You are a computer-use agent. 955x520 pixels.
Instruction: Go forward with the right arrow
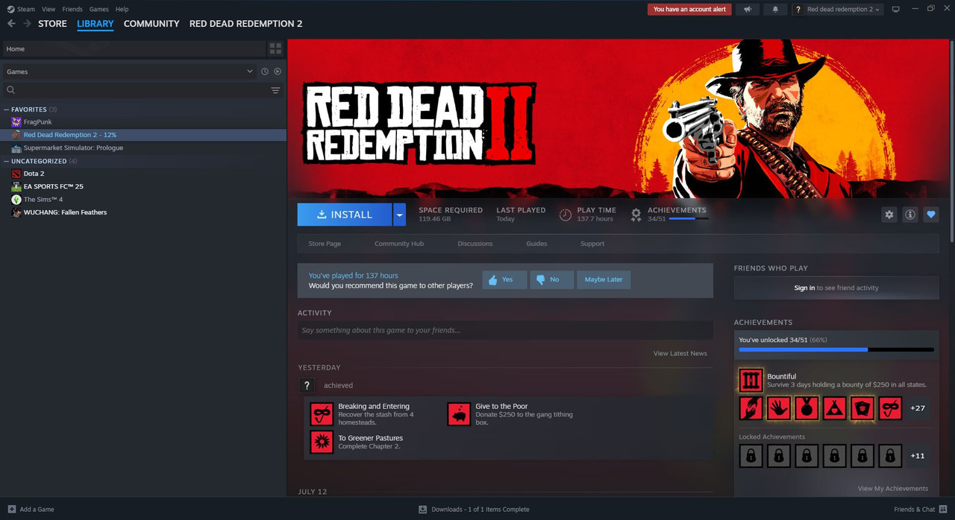(x=28, y=24)
